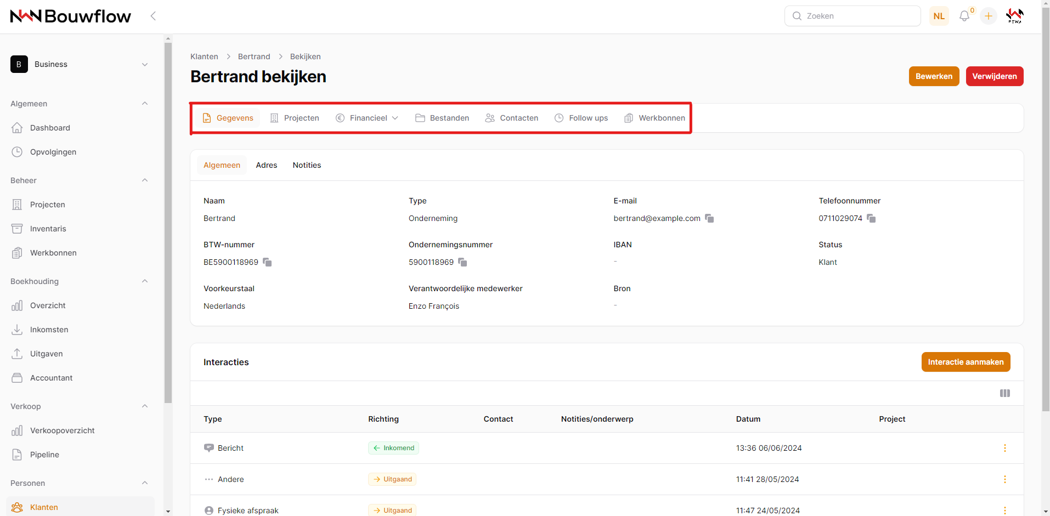Open the notifications bell
The height and width of the screenshot is (516, 1050).
pos(964,16)
